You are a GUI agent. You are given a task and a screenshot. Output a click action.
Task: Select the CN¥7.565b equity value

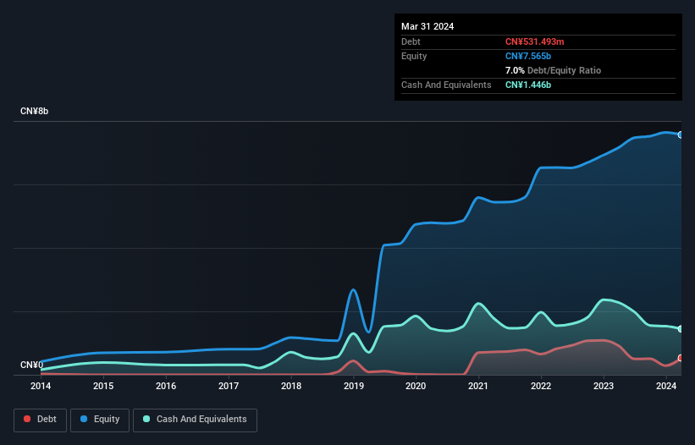point(530,56)
